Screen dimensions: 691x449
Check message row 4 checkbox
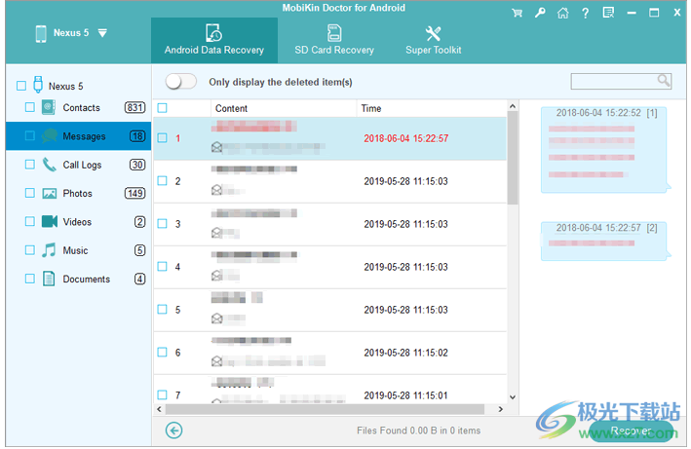[x=162, y=266]
